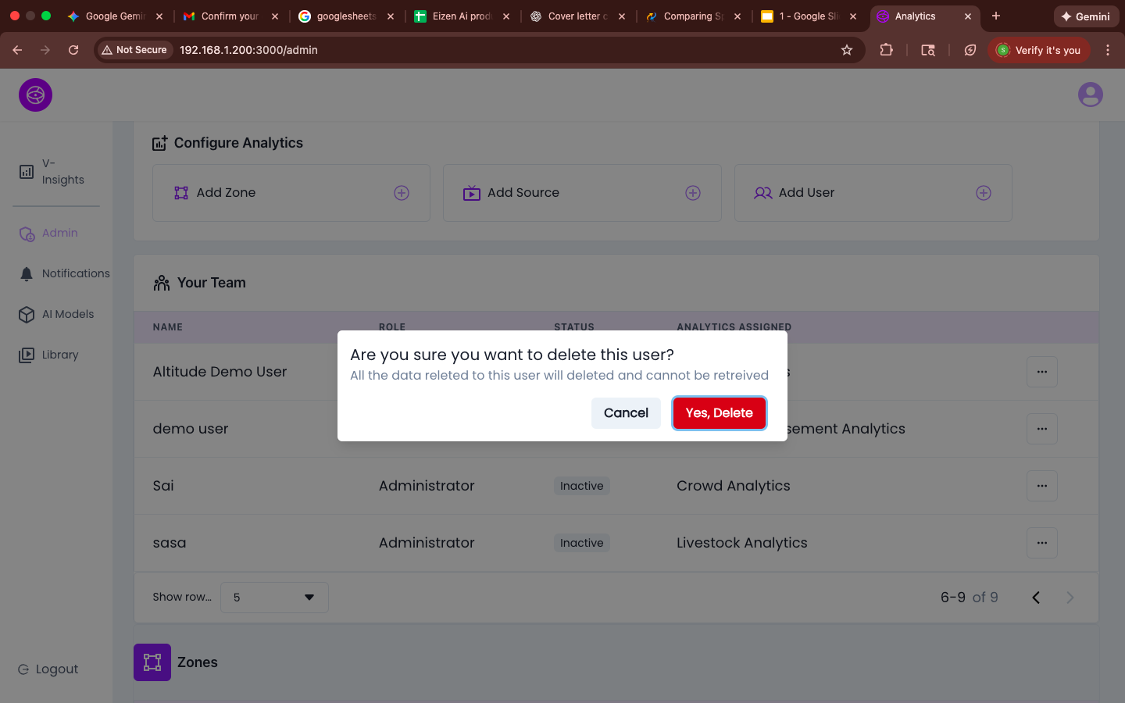Viewport: 1125px width, 703px height.
Task: Click the plus icon on Add Source
Action: 693,193
